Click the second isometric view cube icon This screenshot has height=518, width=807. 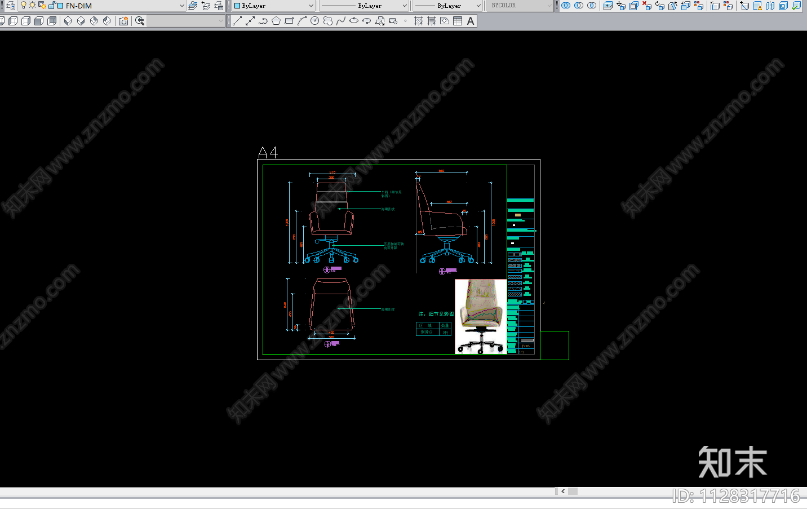81,21
